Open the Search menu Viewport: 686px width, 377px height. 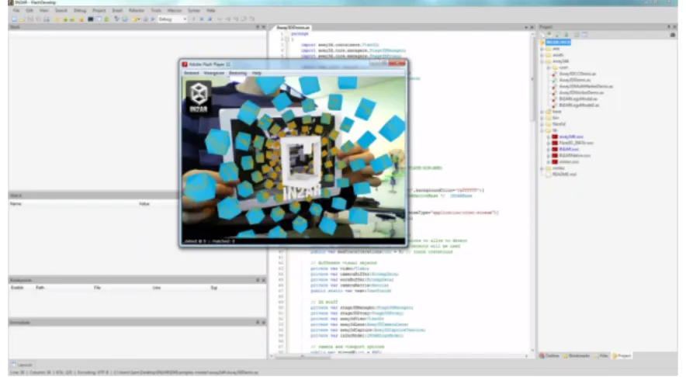click(61, 10)
